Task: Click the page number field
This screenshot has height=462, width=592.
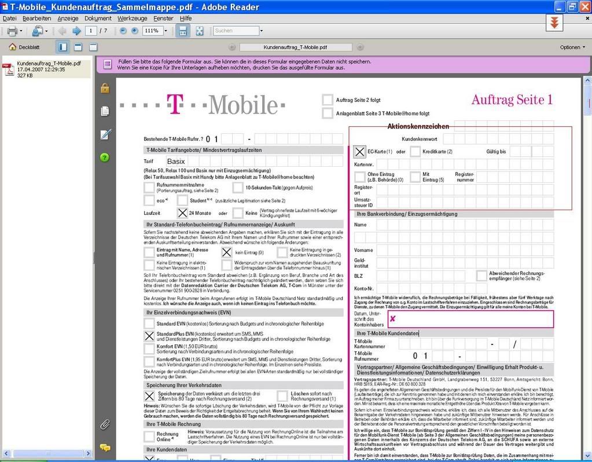Action: (91, 31)
